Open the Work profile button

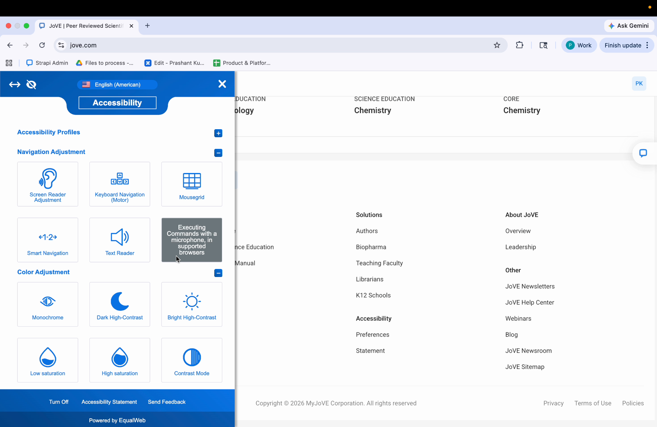tap(579, 45)
